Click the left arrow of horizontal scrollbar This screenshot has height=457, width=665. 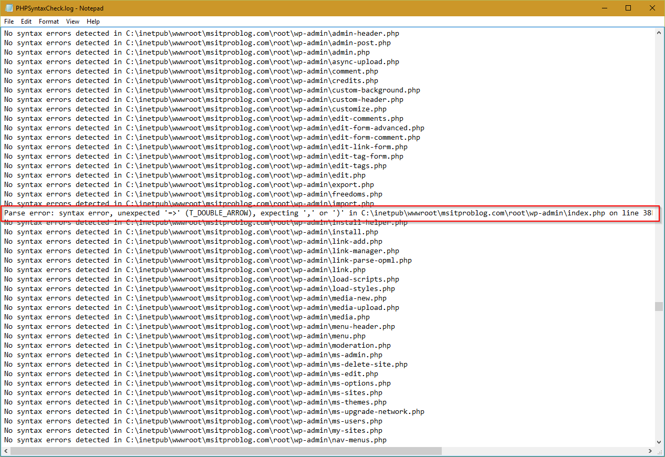[x=5, y=451]
